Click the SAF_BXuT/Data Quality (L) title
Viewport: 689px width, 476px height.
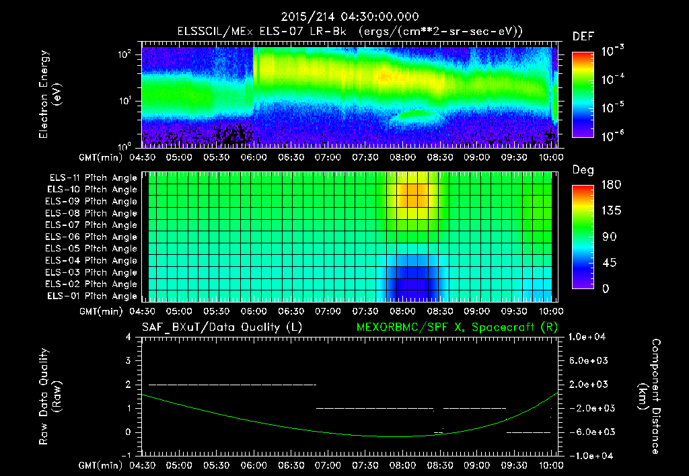[x=222, y=327]
